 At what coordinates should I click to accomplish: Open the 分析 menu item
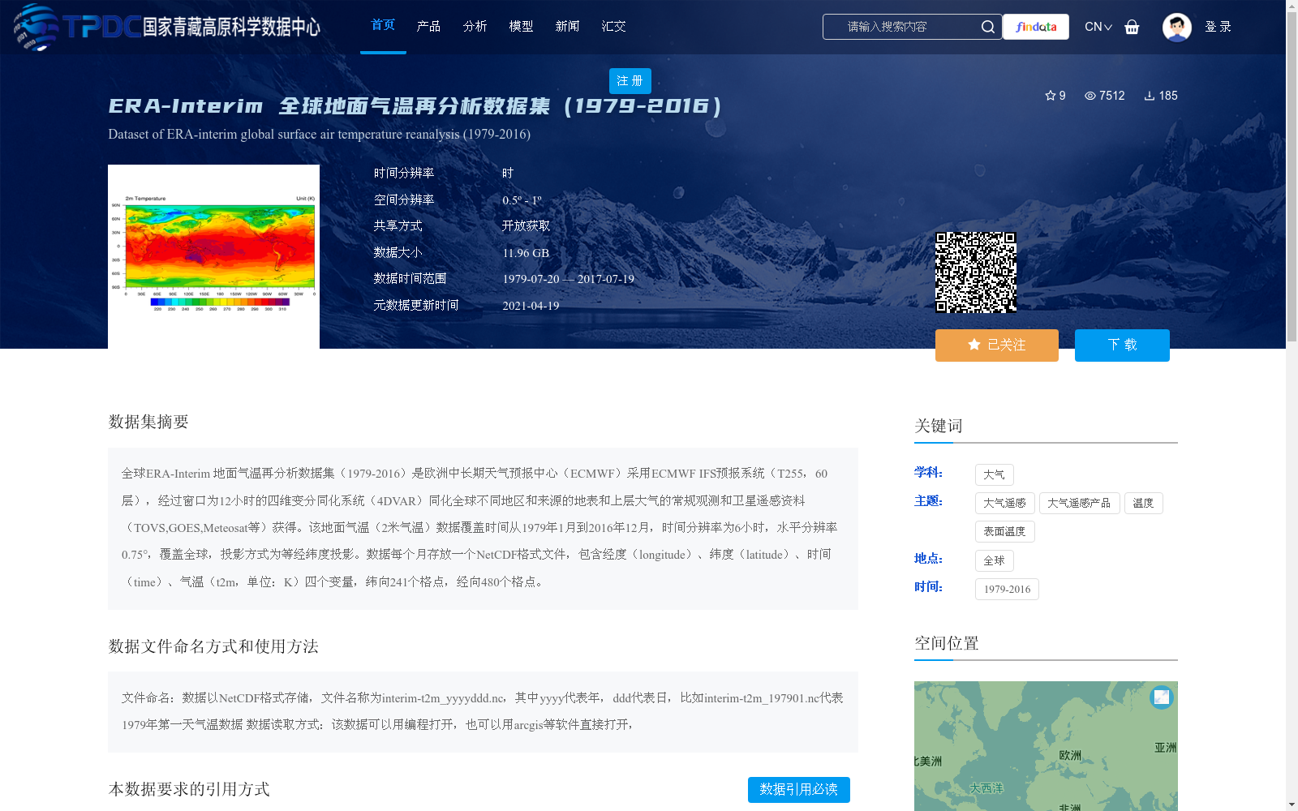475,26
